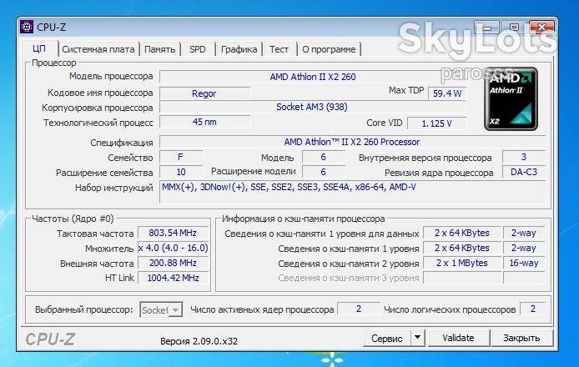
Task: Click the L1 data cache 2 x 64 KBytes value
Action: pos(461,233)
